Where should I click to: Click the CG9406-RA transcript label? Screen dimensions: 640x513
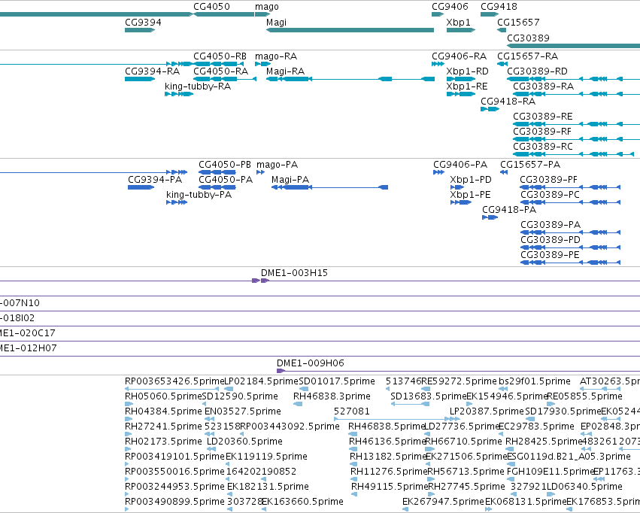(460, 56)
